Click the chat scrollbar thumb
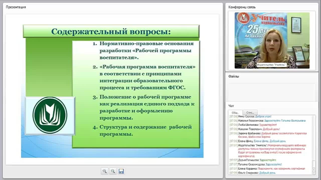The height and width of the screenshot is (180, 321). tap(314, 164)
